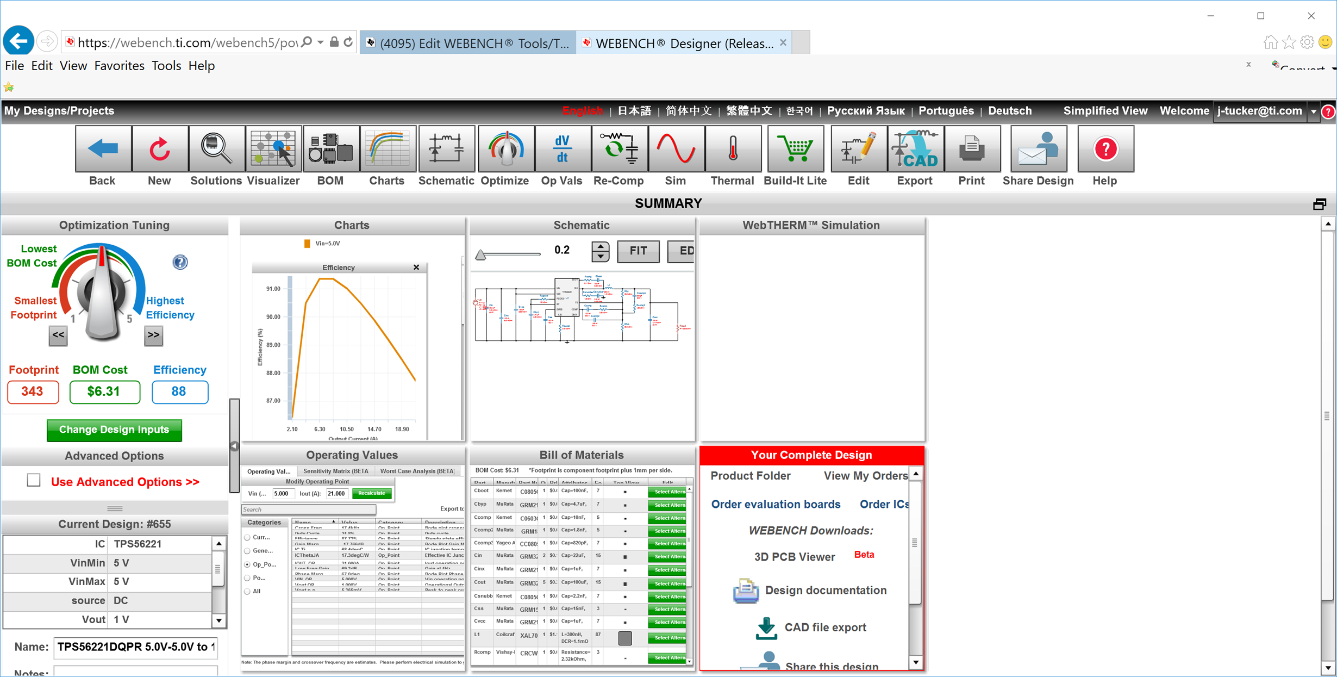Start a New design icon
1337x677 pixels.
point(160,149)
